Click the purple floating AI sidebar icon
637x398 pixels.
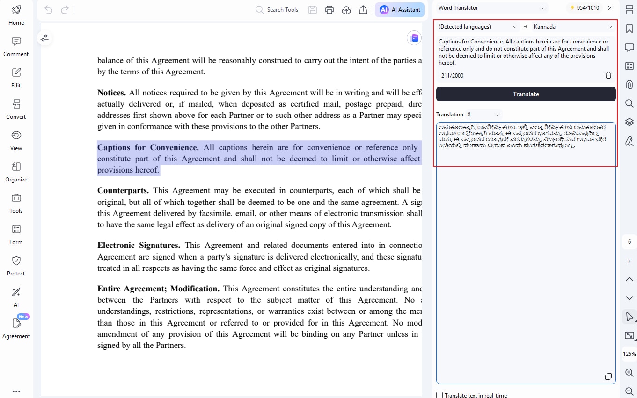pos(414,38)
